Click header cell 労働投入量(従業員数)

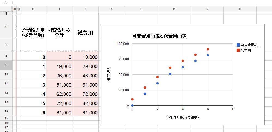tap(33, 33)
